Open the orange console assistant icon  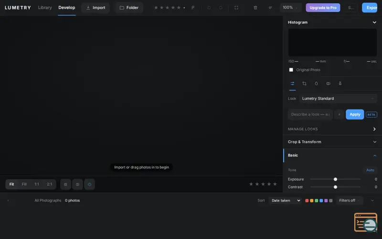click(x=366, y=222)
